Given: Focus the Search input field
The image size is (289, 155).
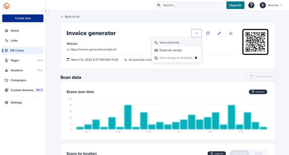Looking at the screenshot, I should pos(189,5).
